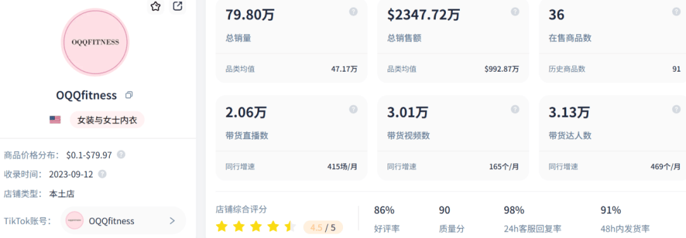
Task: Open shop in external link icon
Action: (177, 6)
